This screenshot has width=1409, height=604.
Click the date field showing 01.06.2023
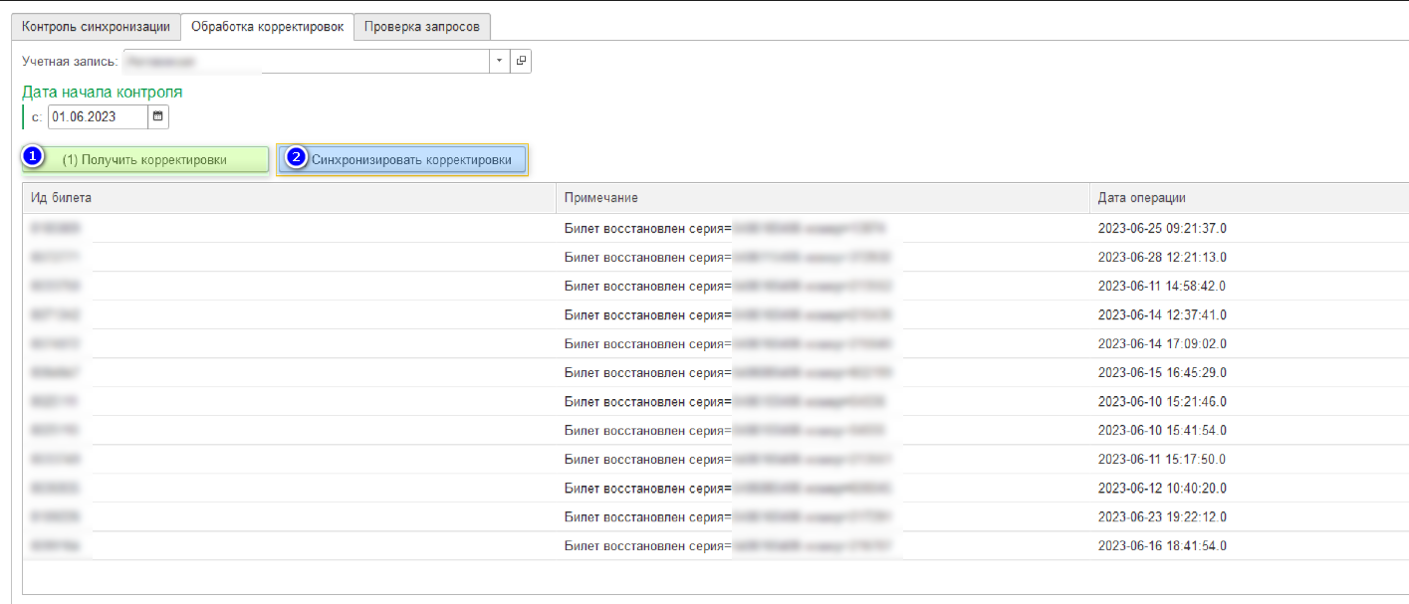[x=97, y=116]
